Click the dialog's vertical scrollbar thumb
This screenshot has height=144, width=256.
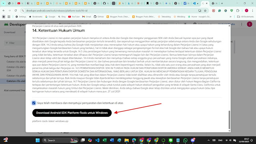coord(229,120)
